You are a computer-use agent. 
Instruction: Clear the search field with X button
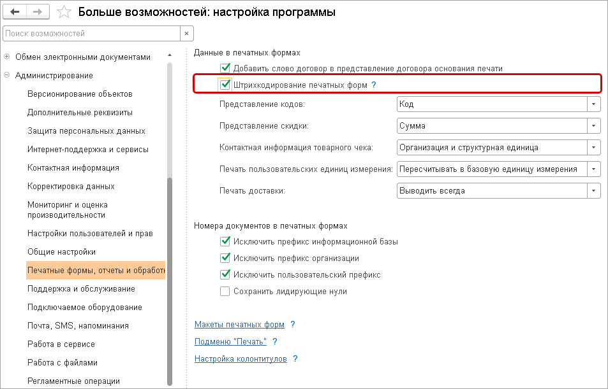point(186,33)
